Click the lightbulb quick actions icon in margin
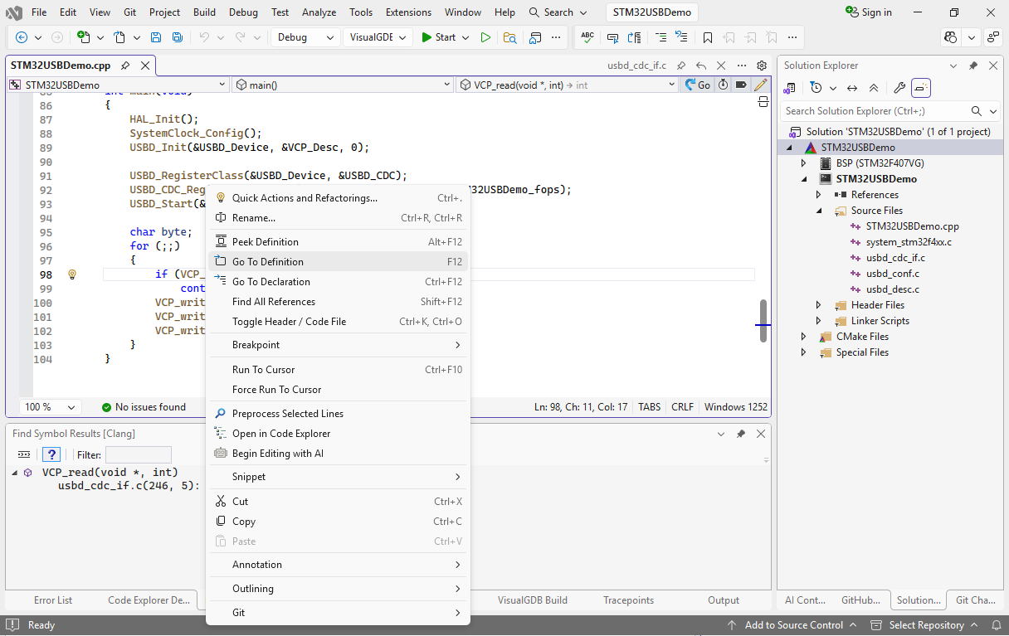The height and width of the screenshot is (636, 1009). click(x=72, y=274)
